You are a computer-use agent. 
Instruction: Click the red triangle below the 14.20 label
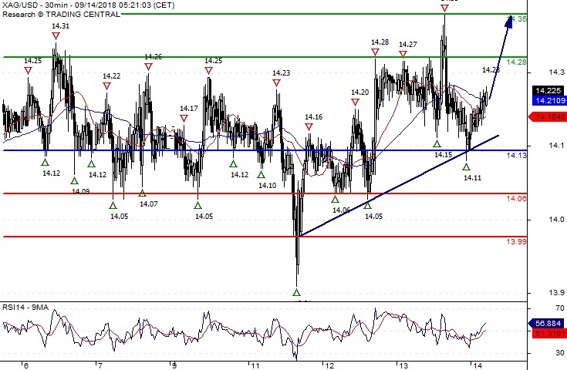pyautogui.click(x=355, y=103)
